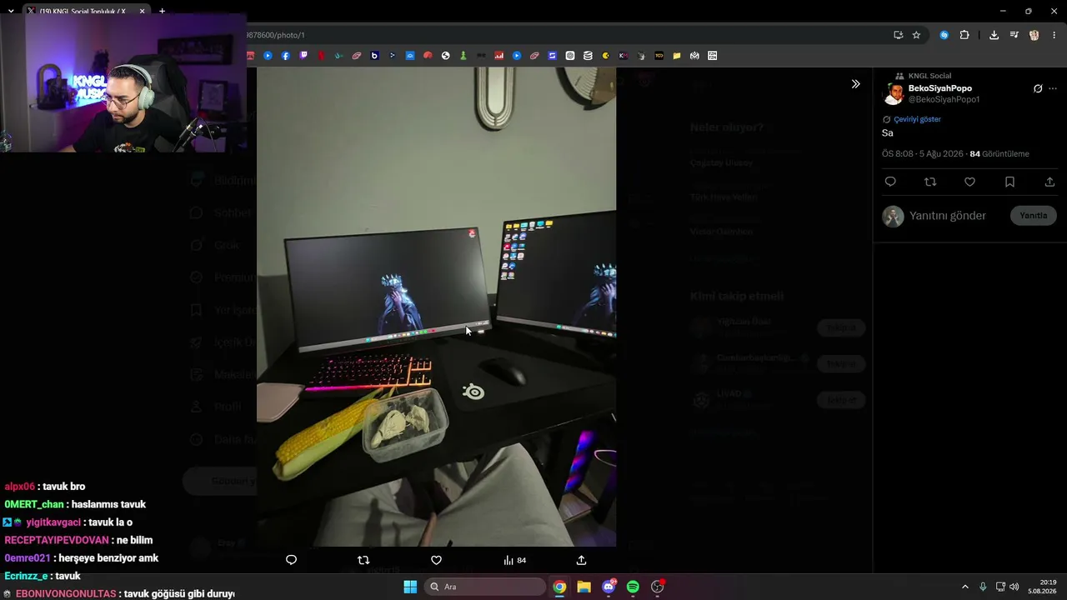Like the photo using heart below image
This screenshot has width=1067, height=600.
pos(436,560)
